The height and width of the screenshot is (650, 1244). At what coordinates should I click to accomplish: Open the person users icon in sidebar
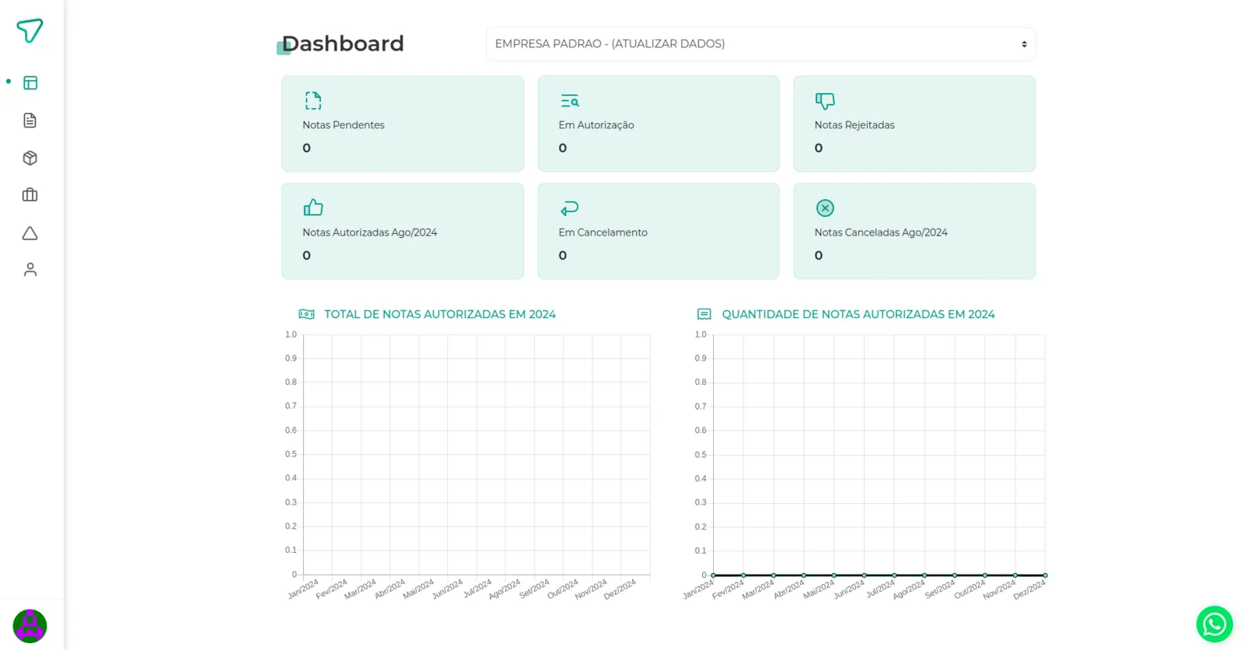click(x=30, y=270)
